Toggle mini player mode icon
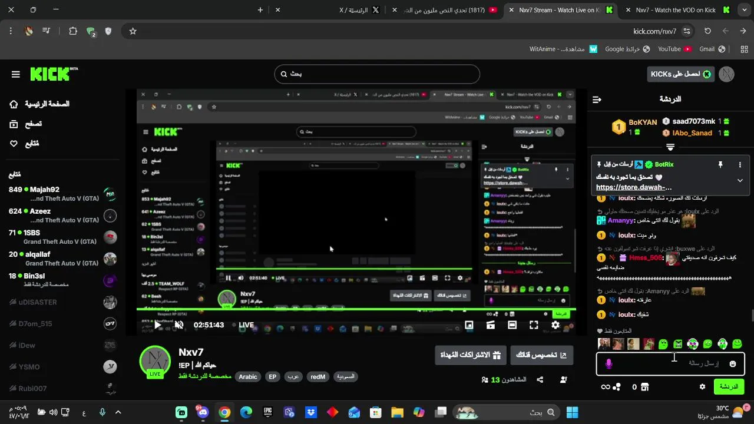Viewport: 754px width, 424px height. pyautogui.click(x=469, y=324)
